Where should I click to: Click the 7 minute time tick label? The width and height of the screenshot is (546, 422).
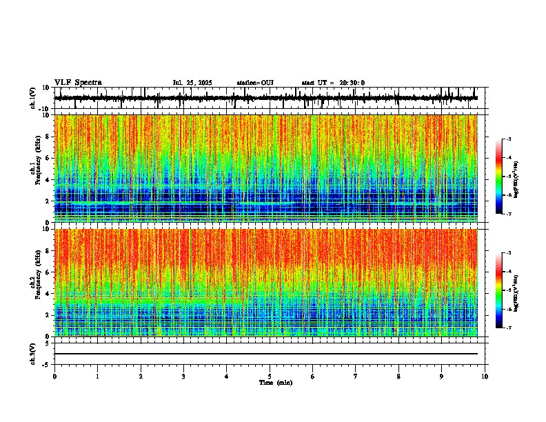tap(356, 376)
